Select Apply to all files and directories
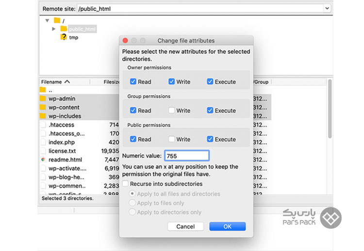The height and width of the screenshot is (251, 364). click(x=132, y=193)
